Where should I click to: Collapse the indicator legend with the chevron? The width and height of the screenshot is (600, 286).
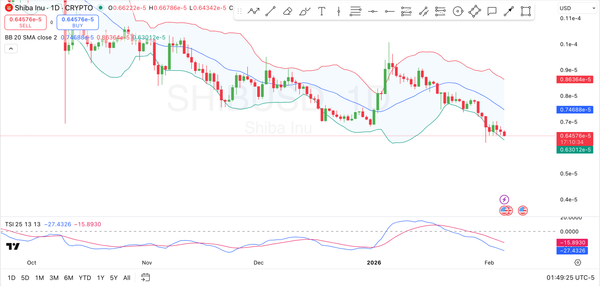(11, 48)
